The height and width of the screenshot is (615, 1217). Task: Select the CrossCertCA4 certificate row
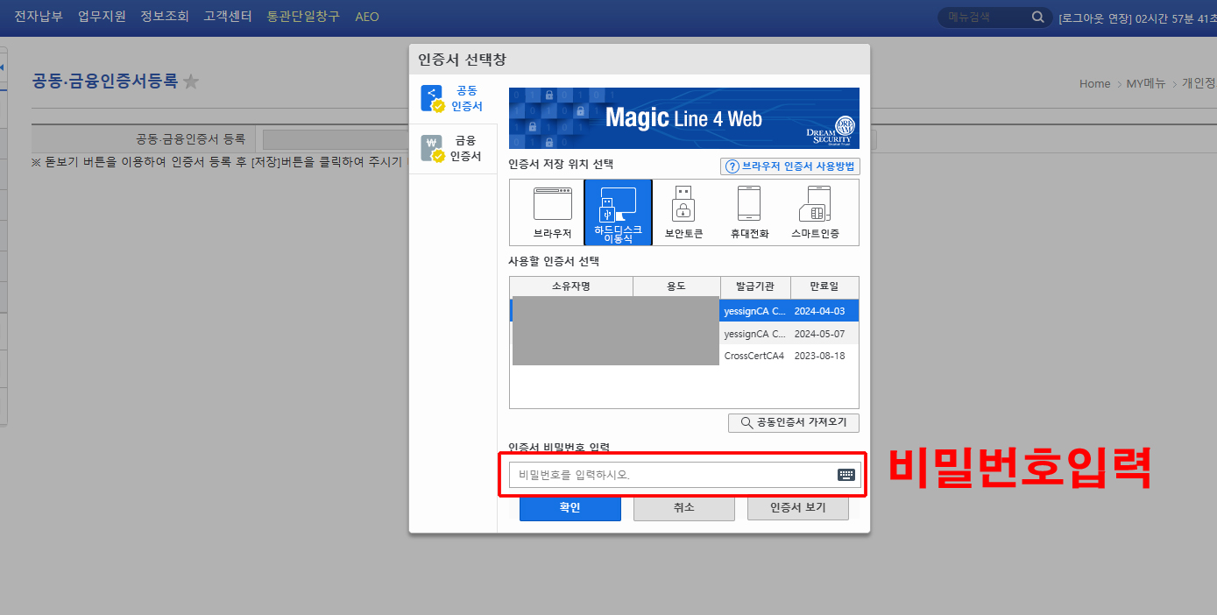(684, 356)
